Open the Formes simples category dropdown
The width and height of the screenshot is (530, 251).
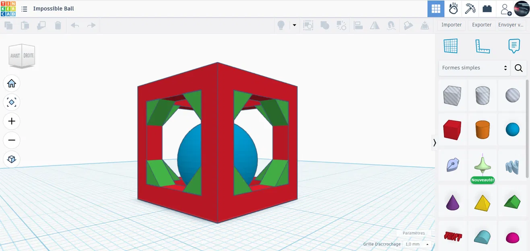(474, 68)
